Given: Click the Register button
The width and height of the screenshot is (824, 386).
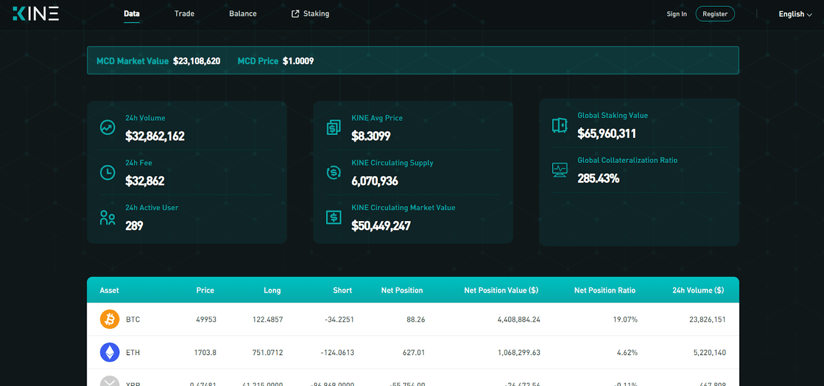Looking at the screenshot, I should click(x=715, y=14).
